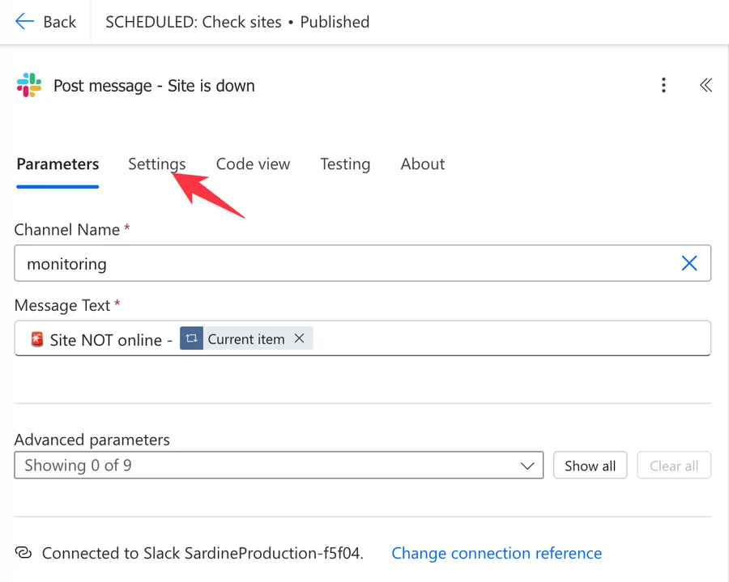This screenshot has height=582, width=729.
Task: Open the Testing tab
Action: (x=345, y=164)
